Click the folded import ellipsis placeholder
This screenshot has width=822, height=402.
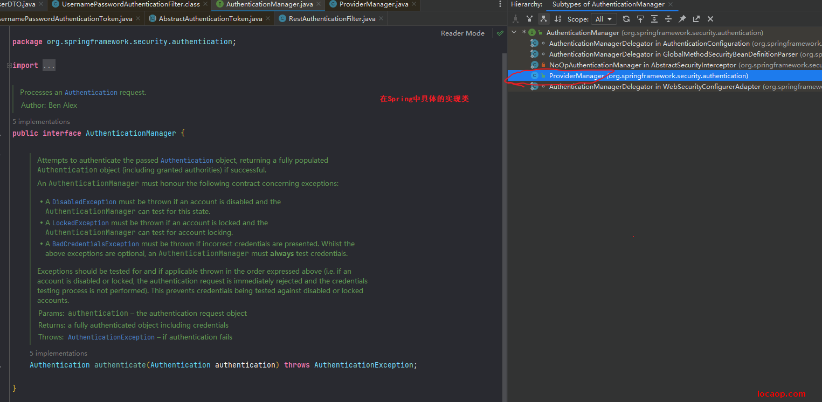[x=49, y=65]
